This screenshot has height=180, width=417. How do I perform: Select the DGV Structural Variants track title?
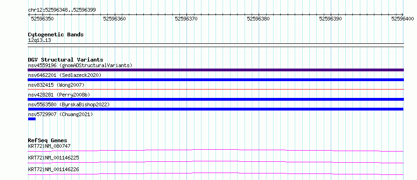point(66,60)
